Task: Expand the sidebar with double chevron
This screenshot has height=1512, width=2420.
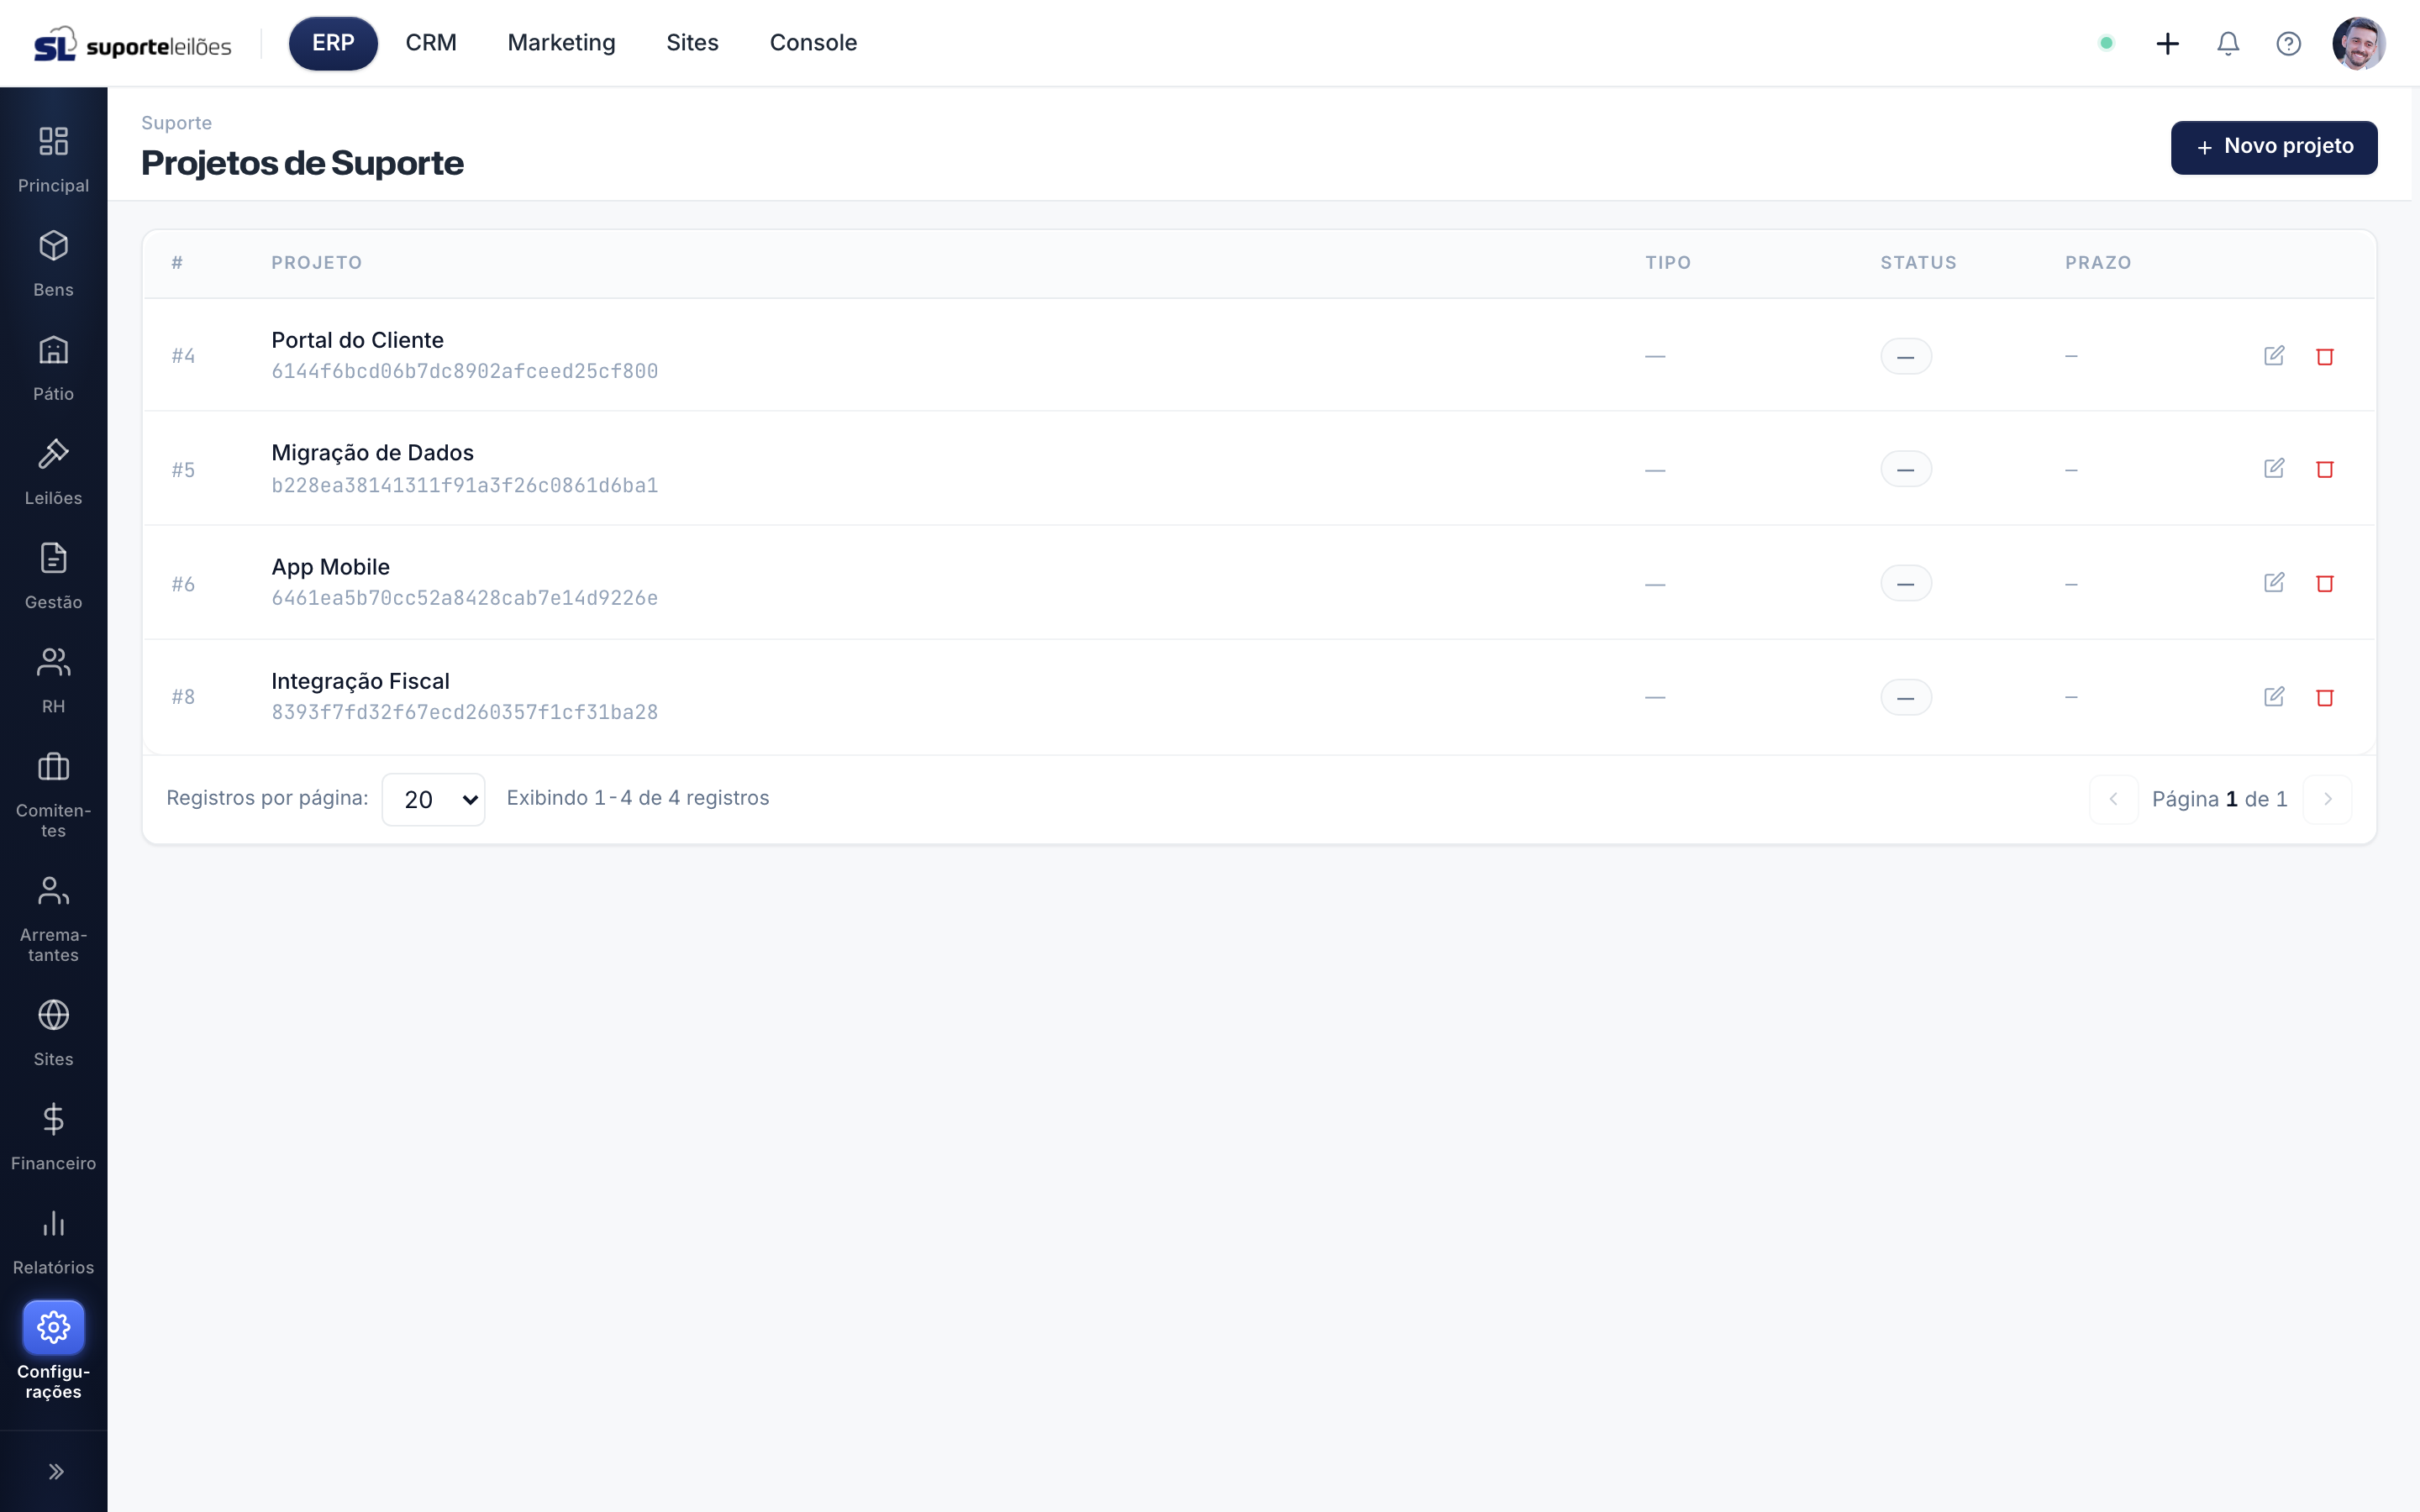Action: [56, 1471]
